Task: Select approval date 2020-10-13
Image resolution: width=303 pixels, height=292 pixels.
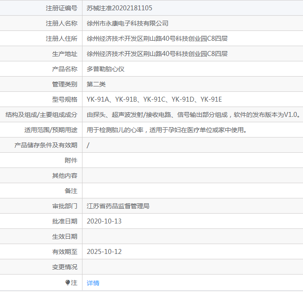Action: [x=104, y=221]
